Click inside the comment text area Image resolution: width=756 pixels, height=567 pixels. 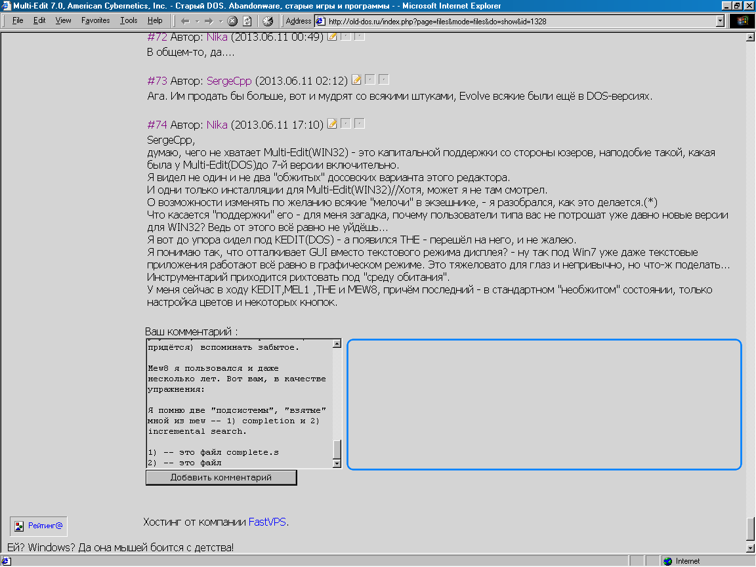click(239, 404)
